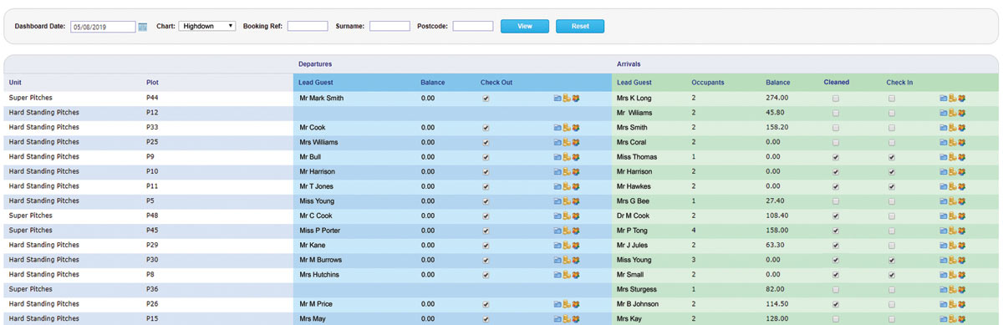Image resolution: width=1003 pixels, height=325 pixels.
Task: Click coins icon for Mr M Price departure
Action: (567, 304)
